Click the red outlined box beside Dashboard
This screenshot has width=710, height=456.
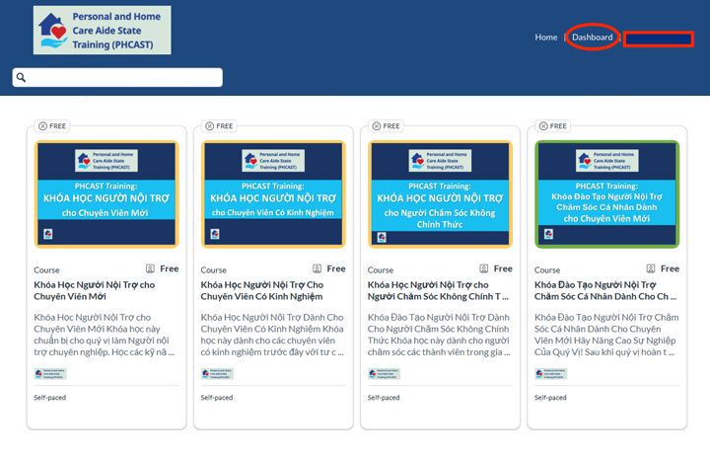[658, 38]
